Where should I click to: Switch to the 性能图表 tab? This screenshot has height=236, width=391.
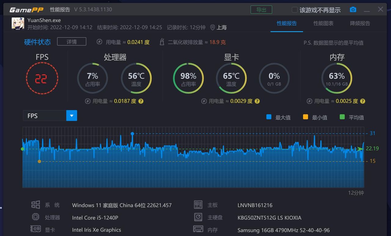click(323, 24)
